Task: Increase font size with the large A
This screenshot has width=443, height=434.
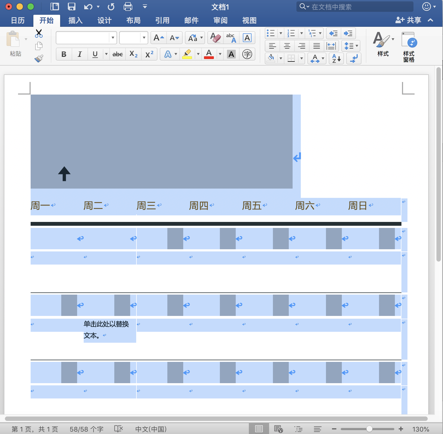Action: [x=159, y=38]
